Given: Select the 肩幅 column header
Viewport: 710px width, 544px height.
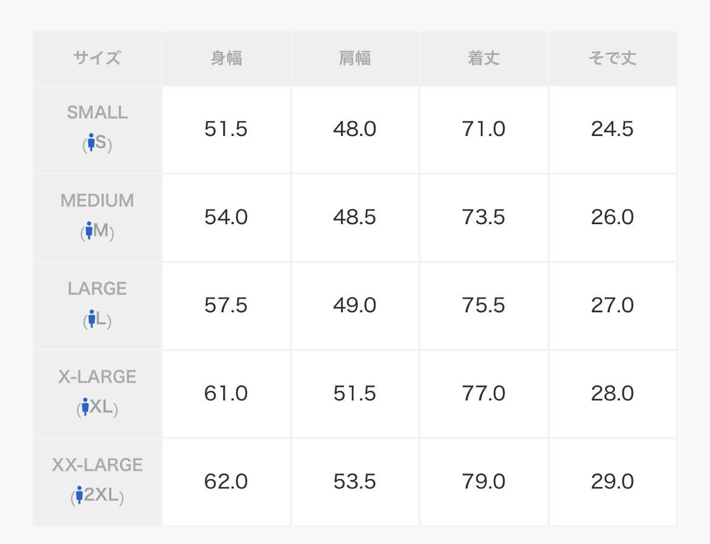Looking at the screenshot, I should pyautogui.click(x=354, y=58).
